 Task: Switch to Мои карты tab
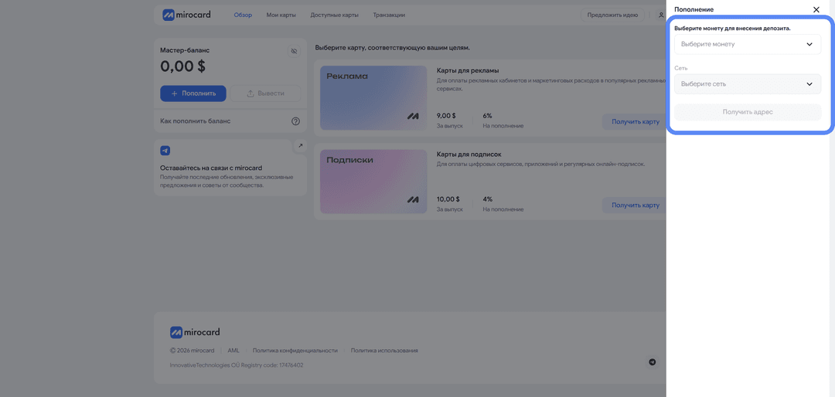click(281, 15)
